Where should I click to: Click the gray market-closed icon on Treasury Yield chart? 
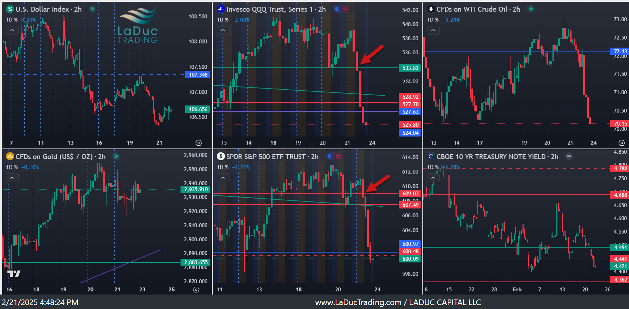569,156
